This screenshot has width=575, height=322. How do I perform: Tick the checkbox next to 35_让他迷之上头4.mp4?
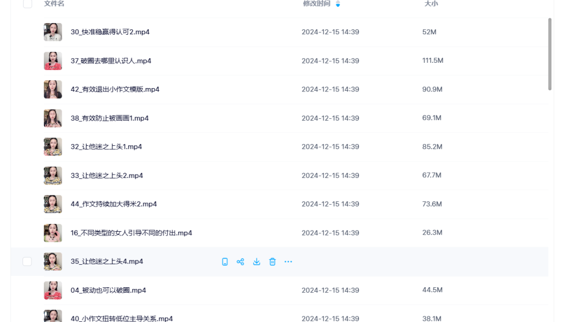point(27,261)
